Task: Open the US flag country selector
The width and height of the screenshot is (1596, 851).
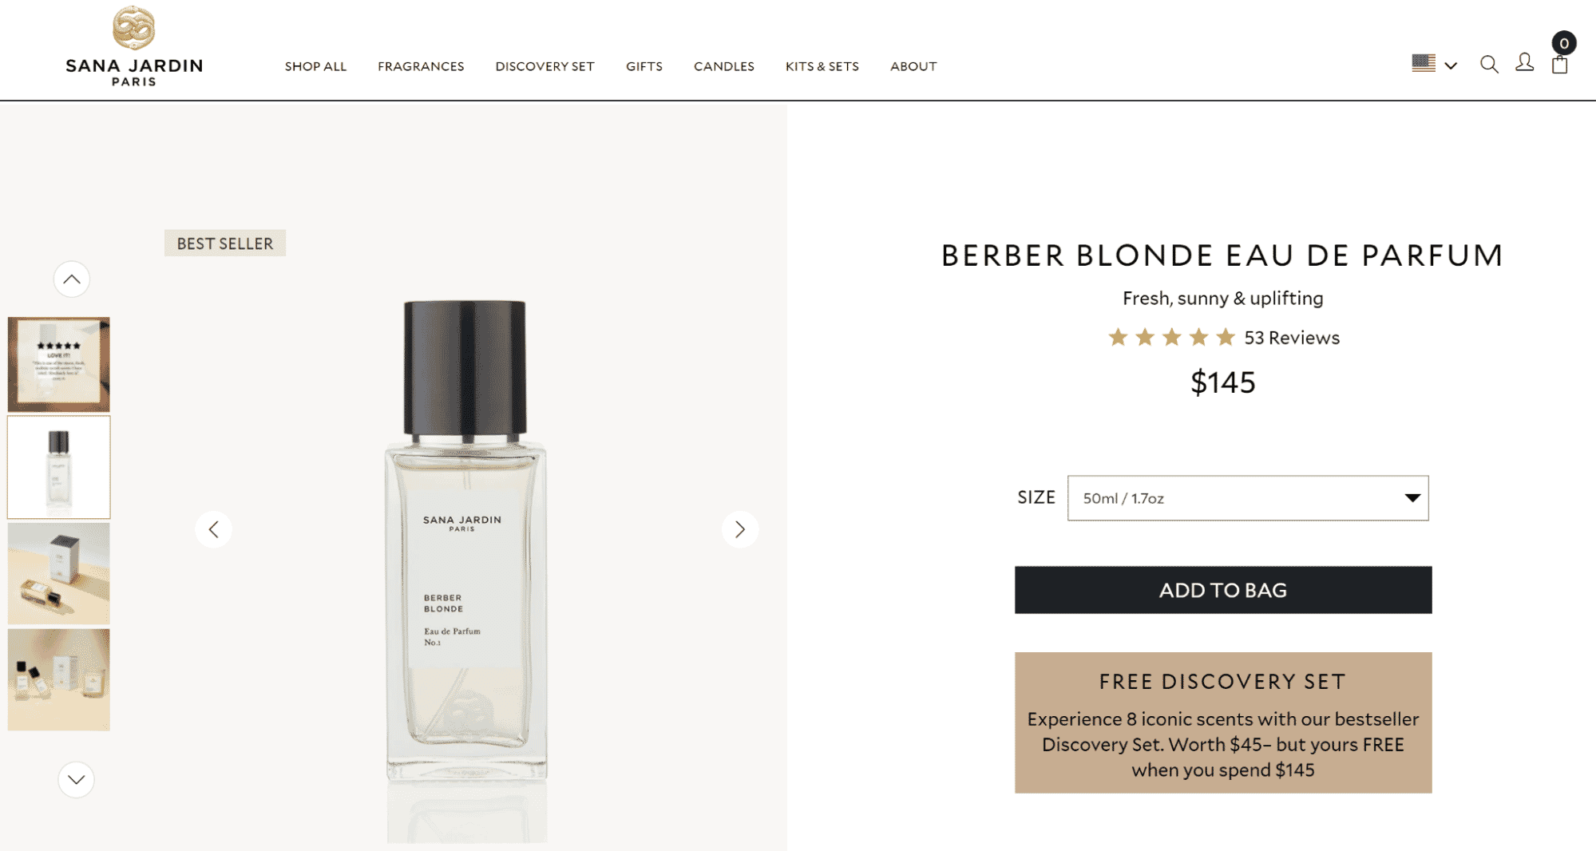Action: 1434,64
